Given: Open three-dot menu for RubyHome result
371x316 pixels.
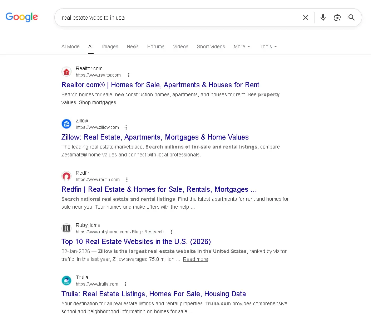Looking at the screenshot, I should (x=172, y=232).
